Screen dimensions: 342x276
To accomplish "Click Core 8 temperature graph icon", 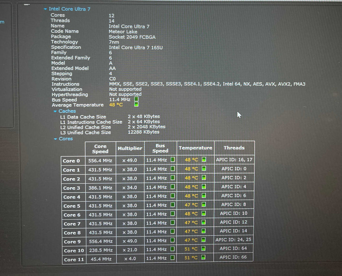I will point(203,231).
